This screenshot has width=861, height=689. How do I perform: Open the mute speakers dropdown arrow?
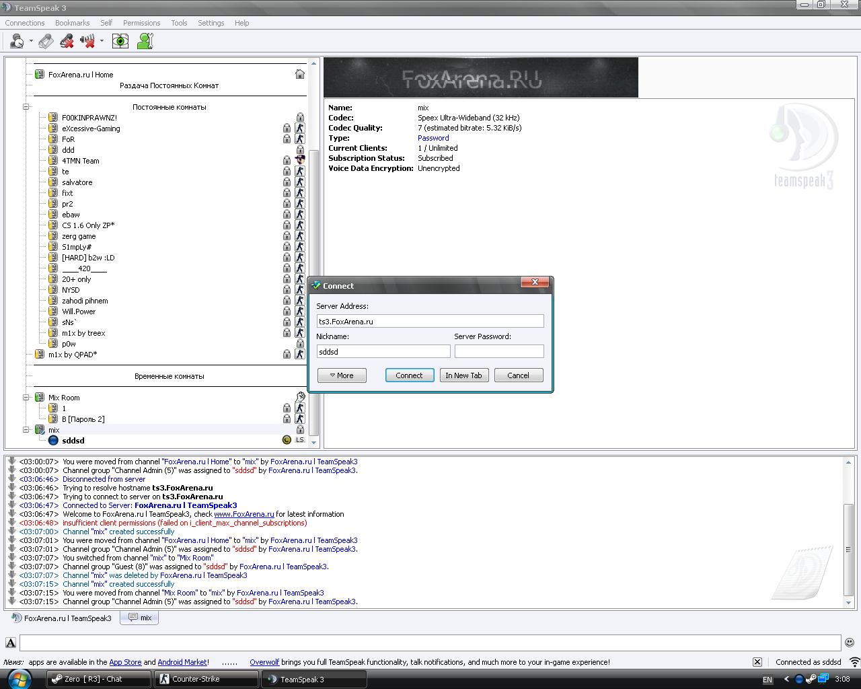coord(102,42)
